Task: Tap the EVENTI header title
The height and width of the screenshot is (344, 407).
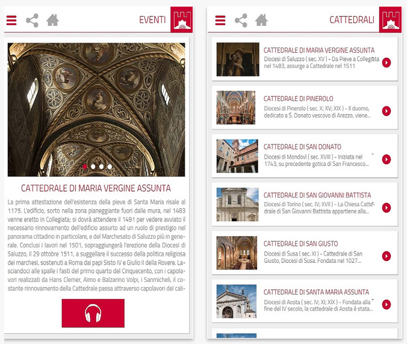Action: pyautogui.click(x=152, y=20)
